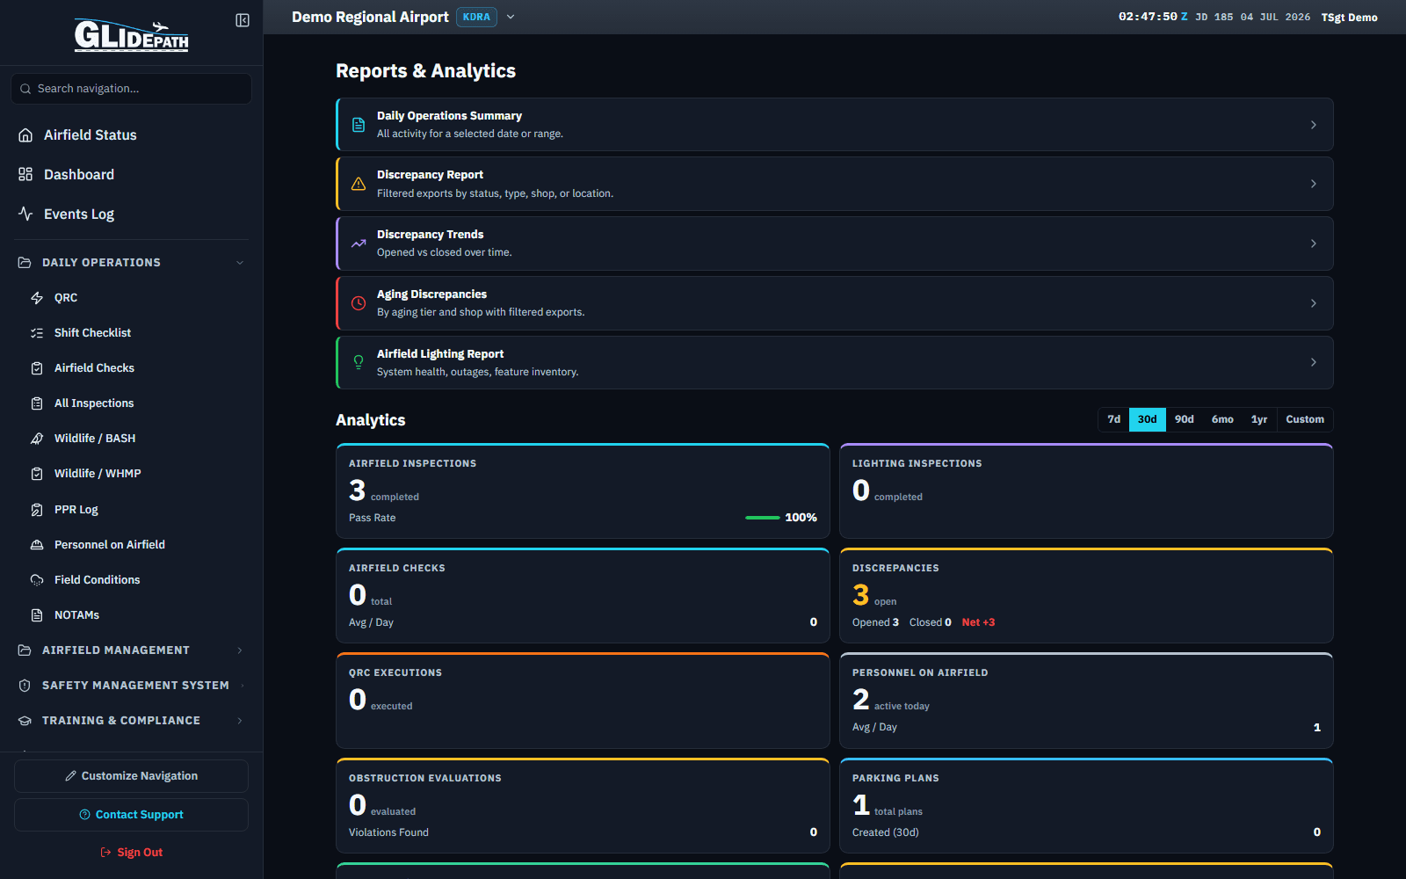The image size is (1406, 879).
Task: Click the Airfield Status home icon
Action: (x=25, y=134)
